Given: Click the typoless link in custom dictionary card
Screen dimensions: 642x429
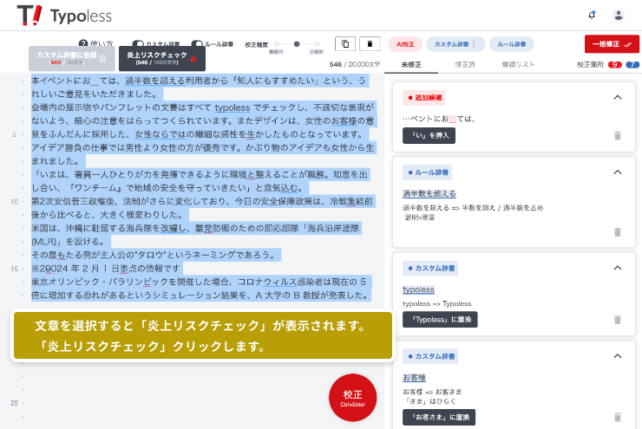Looking at the screenshot, I should click(418, 289).
